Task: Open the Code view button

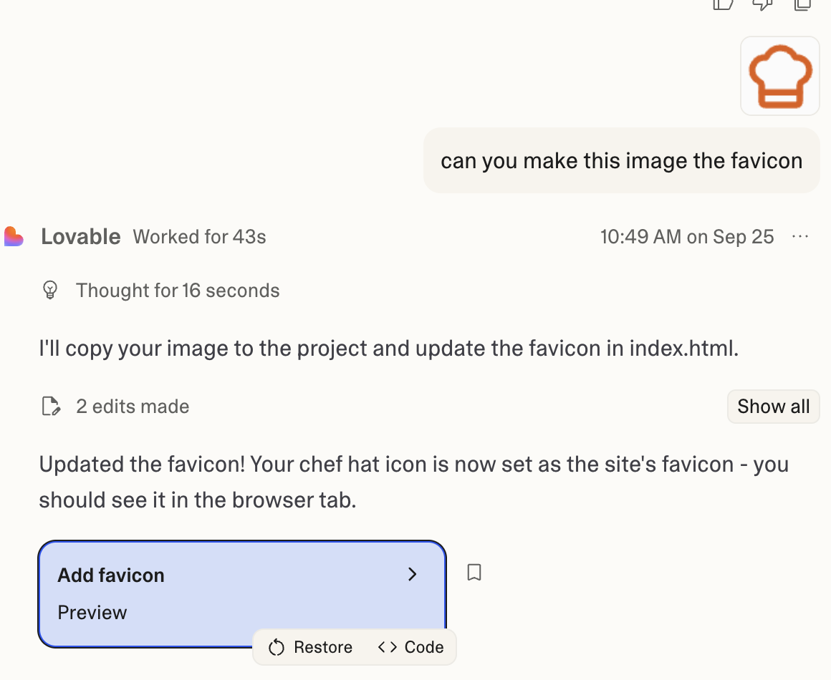Action: click(x=411, y=647)
